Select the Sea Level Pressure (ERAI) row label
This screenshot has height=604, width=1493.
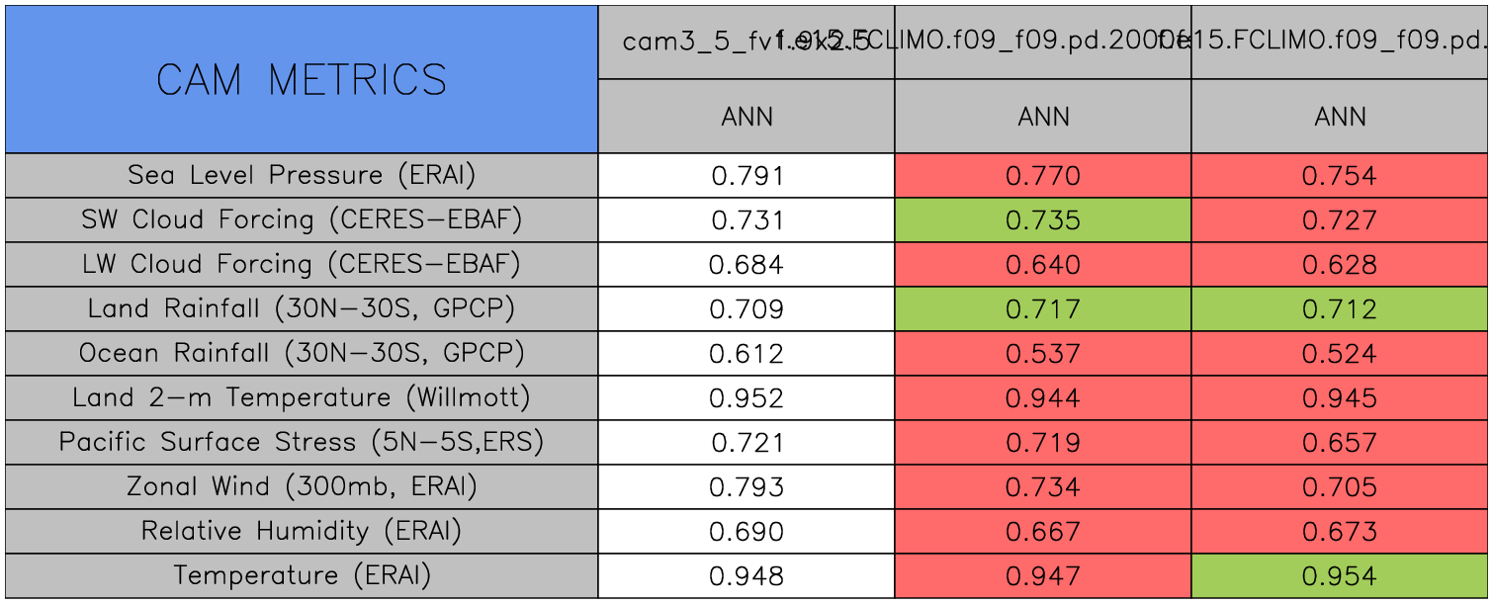point(302,176)
